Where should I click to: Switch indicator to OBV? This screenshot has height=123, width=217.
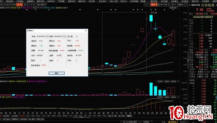(48, 116)
